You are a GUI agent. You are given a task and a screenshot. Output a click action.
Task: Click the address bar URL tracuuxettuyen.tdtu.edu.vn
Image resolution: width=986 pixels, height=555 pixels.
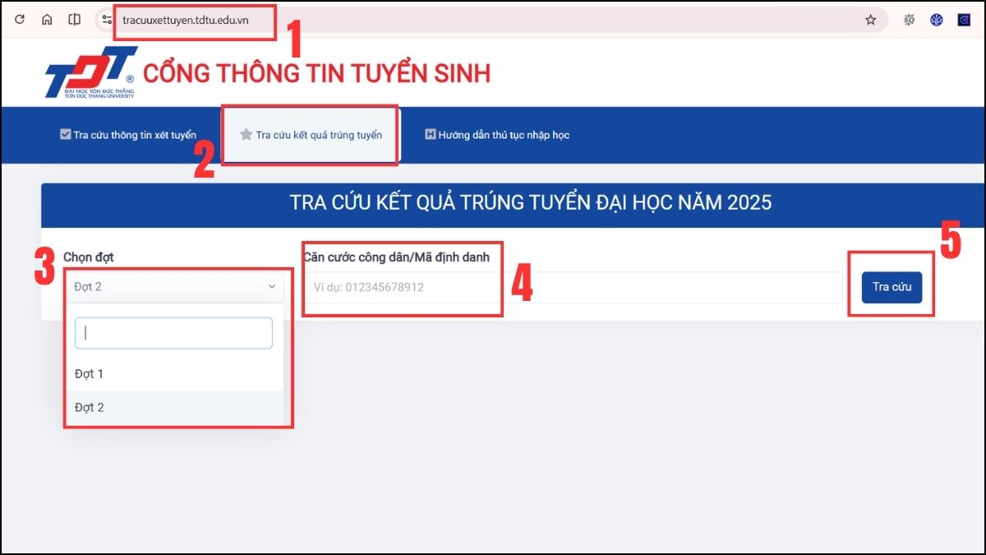point(186,20)
